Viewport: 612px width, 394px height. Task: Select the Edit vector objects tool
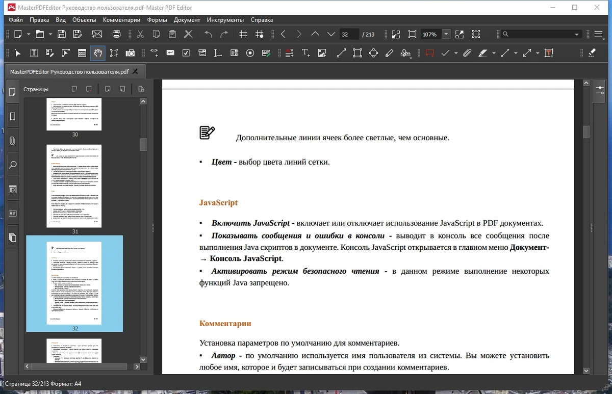(x=66, y=53)
